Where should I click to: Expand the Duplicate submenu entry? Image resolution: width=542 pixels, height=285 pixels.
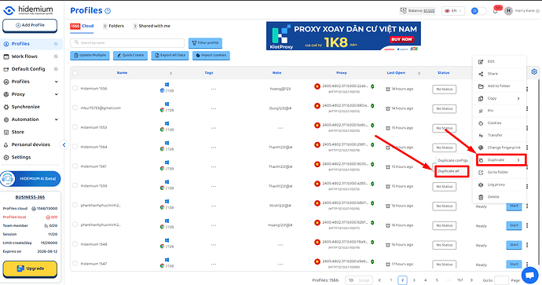tap(501, 160)
